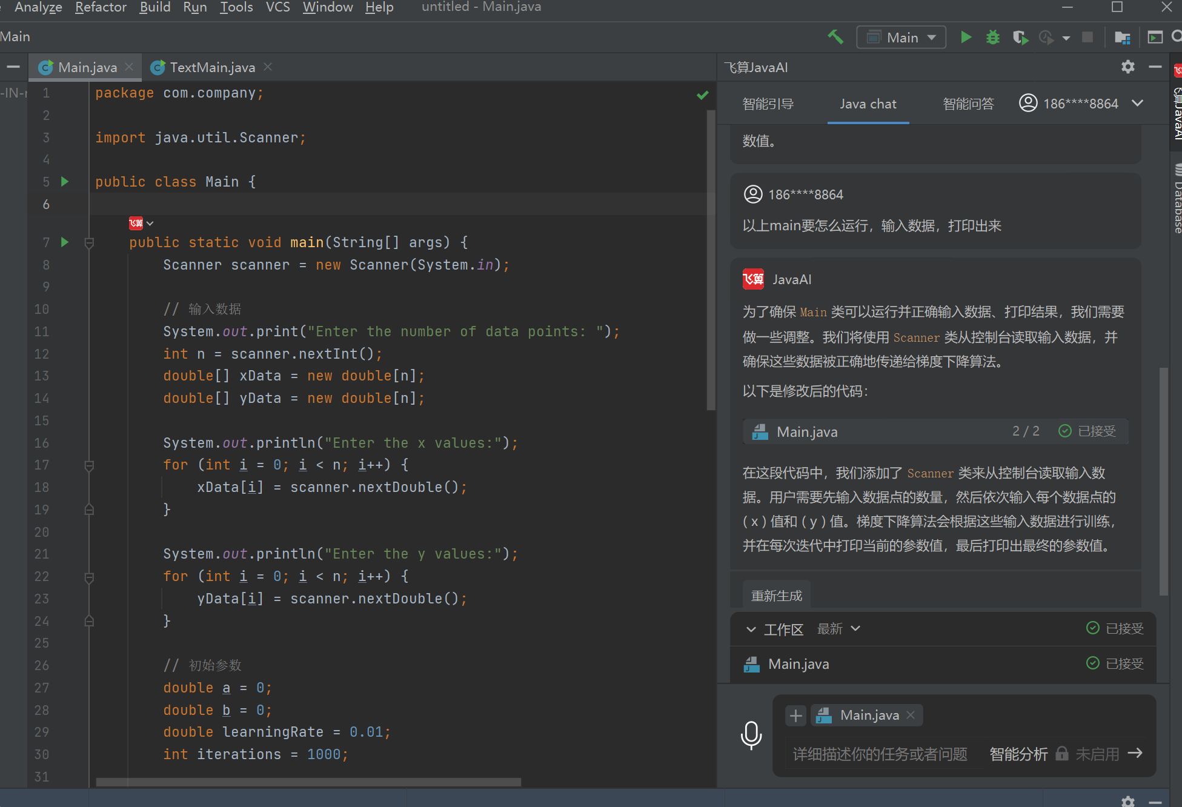
Task: Open the Refactor menu
Action: coord(101,7)
